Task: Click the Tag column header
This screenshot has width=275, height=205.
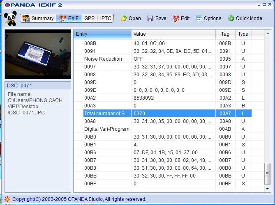Action: tap(225, 34)
